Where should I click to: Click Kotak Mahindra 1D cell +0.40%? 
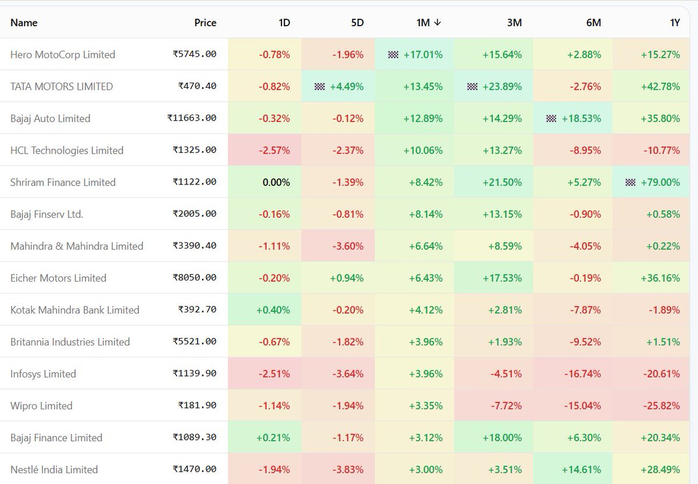point(265,310)
